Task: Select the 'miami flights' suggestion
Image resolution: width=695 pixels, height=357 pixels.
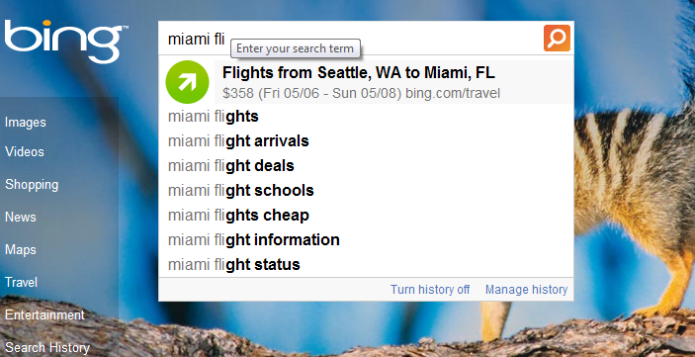Action: [x=366, y=117]
